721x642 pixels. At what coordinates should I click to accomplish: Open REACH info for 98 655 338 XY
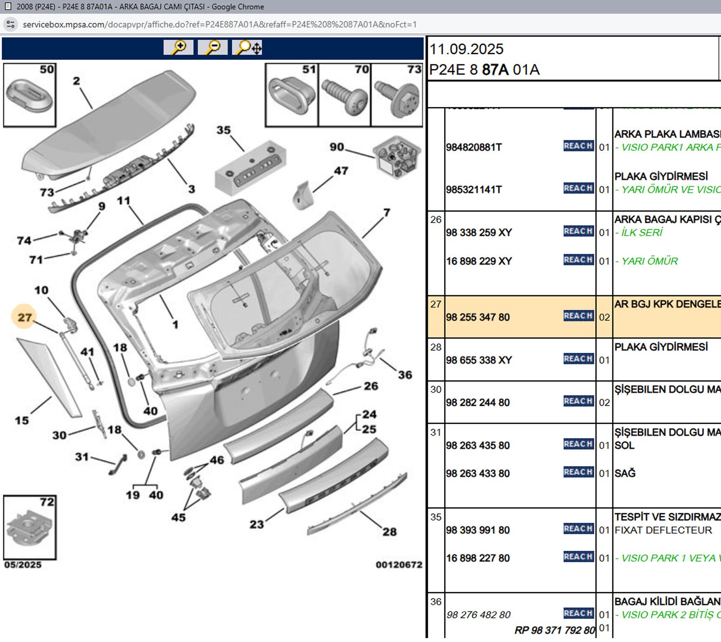click(578, 359)
